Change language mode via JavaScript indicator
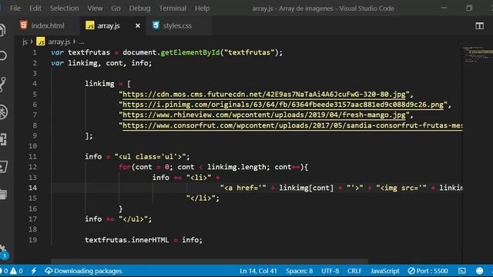The height and width of the screenshot is (277, 493). pyautogui.click(x=385, y=271)
